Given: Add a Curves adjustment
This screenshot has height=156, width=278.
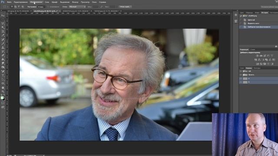Looking at the screenshot, I should [x=265, y=55].
